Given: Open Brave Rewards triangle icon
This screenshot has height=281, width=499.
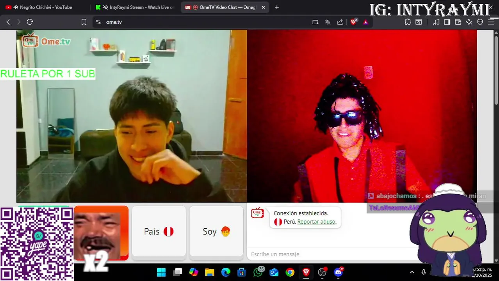Looking at the screenshot, I should point(365,22).
